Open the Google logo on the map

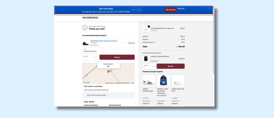86,82
